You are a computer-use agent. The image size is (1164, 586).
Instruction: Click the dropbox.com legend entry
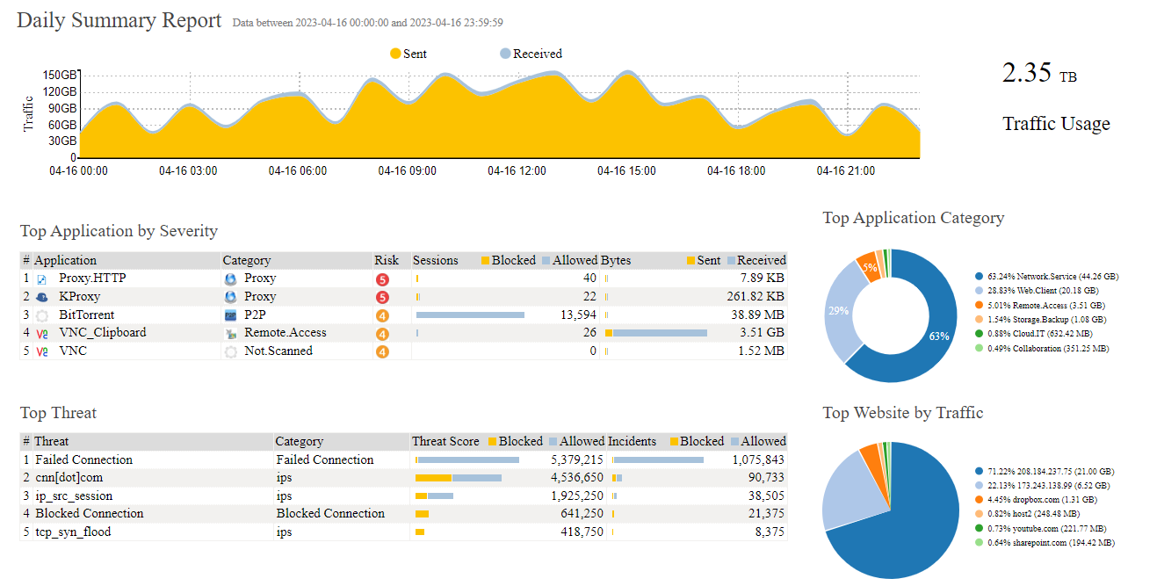point(1039,497)
